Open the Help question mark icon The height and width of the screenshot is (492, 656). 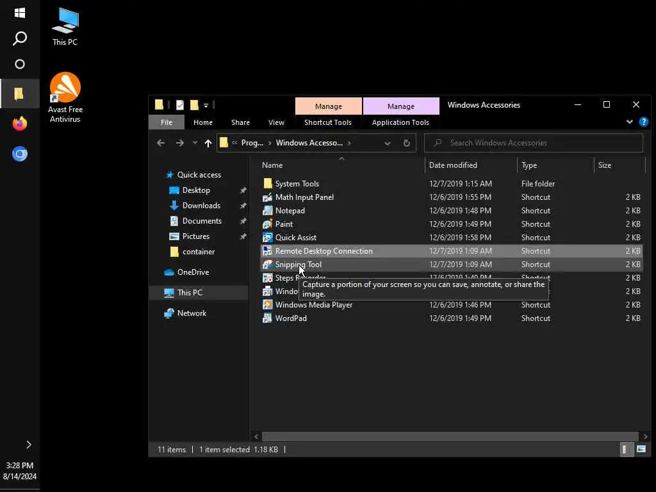643,122
